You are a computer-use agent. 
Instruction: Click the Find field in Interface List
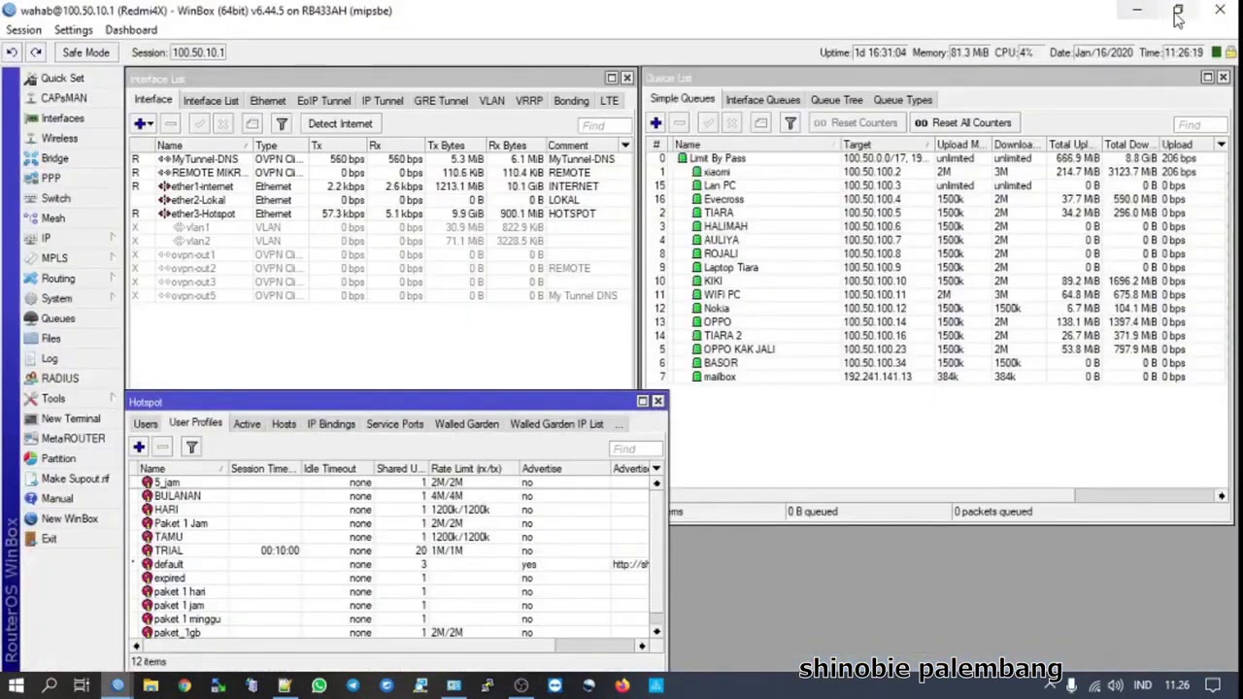pos(605,125)
